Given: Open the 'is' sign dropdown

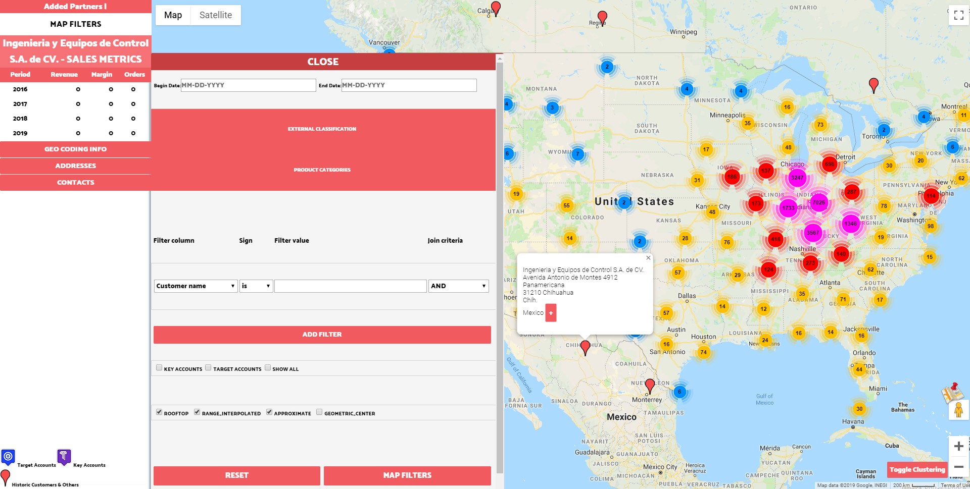Looking at the screenshot, I should (256, 286).
